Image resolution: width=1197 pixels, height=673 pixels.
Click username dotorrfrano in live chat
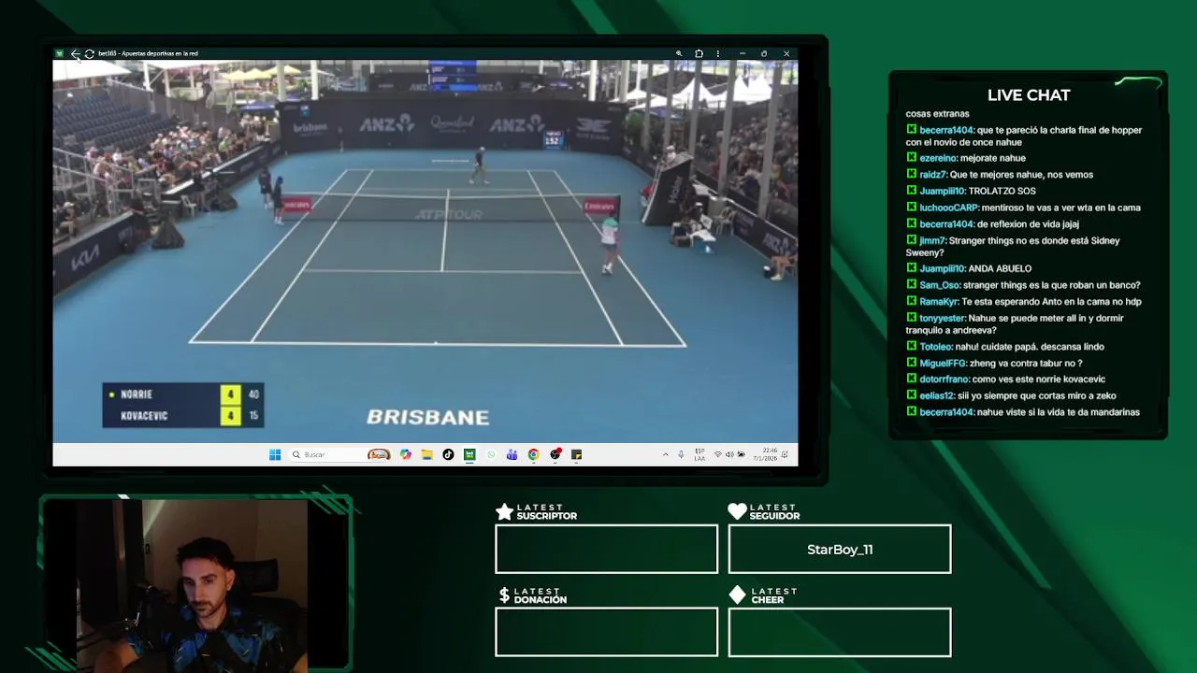pos(944,379)
